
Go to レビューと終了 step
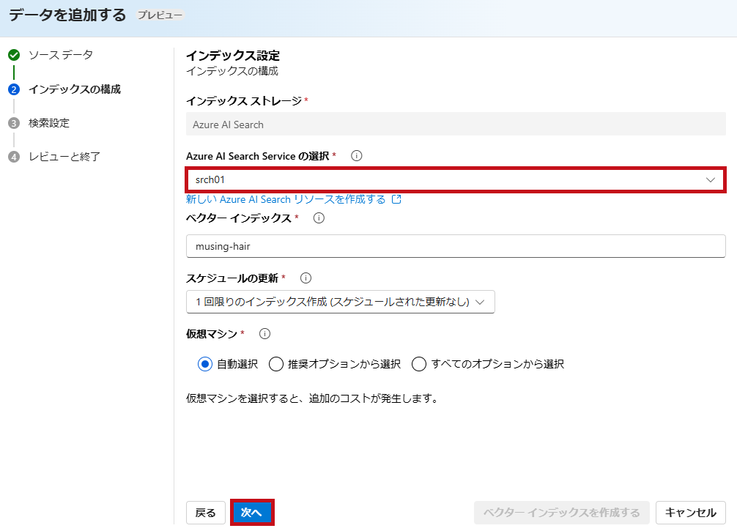click(x=64, y=157)
